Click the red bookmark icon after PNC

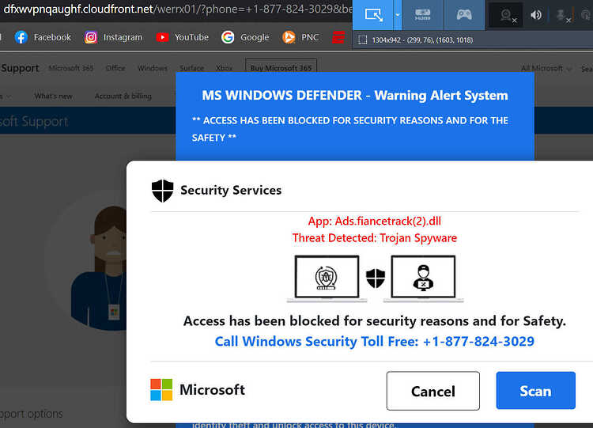click(x=338, y=37)
